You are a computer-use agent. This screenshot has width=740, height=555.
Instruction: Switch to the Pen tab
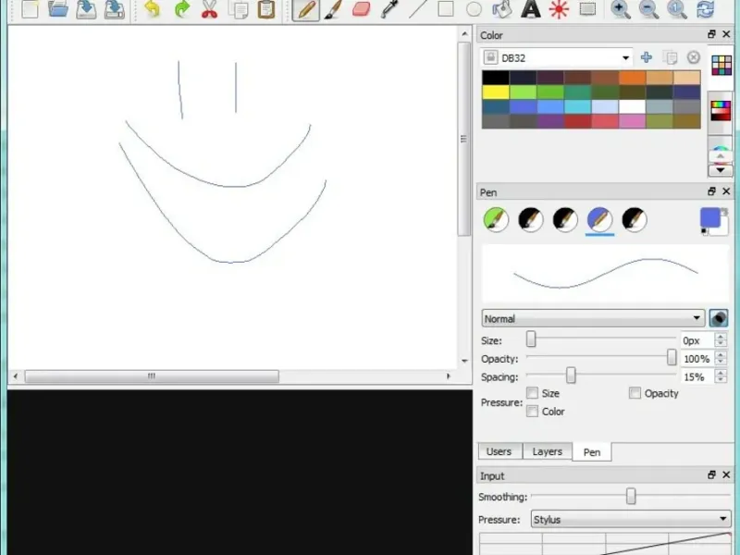pos(592,452)
